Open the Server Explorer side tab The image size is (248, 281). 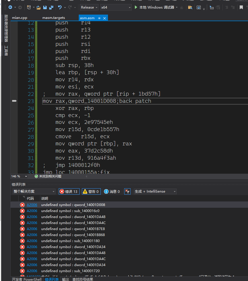(x=6, y=28)
